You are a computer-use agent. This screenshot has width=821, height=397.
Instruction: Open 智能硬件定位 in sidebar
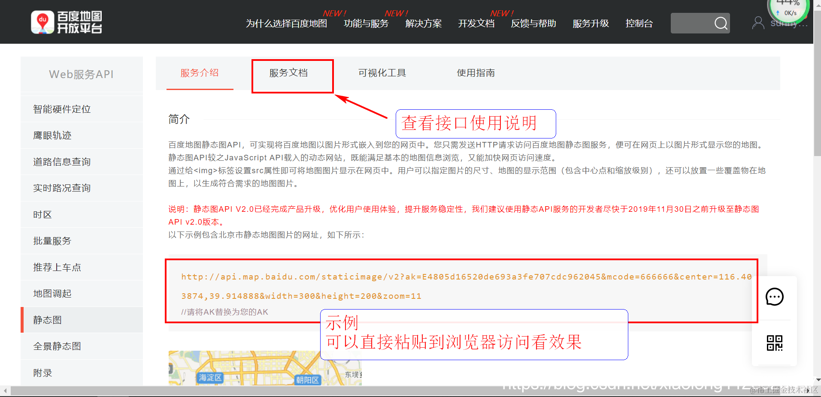pyautogui.click(x=82, y=109)
